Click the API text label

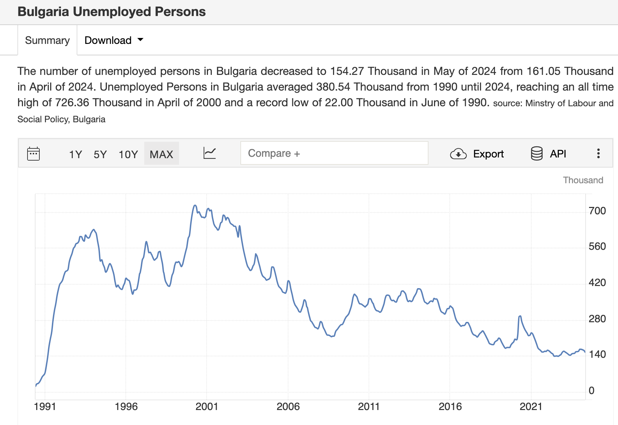click(x=558, y=154)
